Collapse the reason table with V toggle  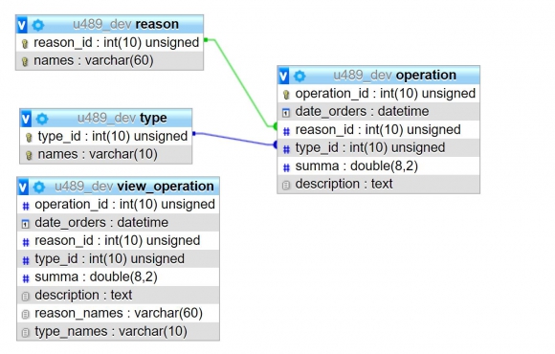(x=22, y=25)
